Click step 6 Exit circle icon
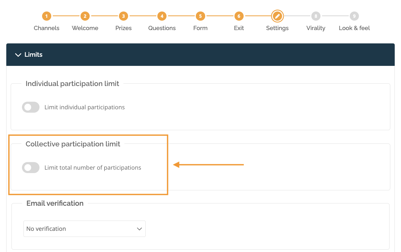This screenshot has width=401, height=252. [239, 16]
